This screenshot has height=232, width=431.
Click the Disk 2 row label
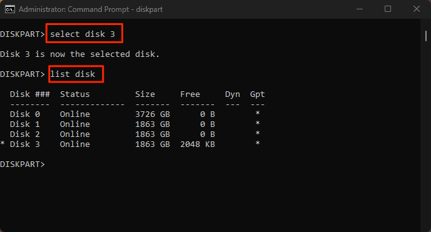click(x=25, y=134)
